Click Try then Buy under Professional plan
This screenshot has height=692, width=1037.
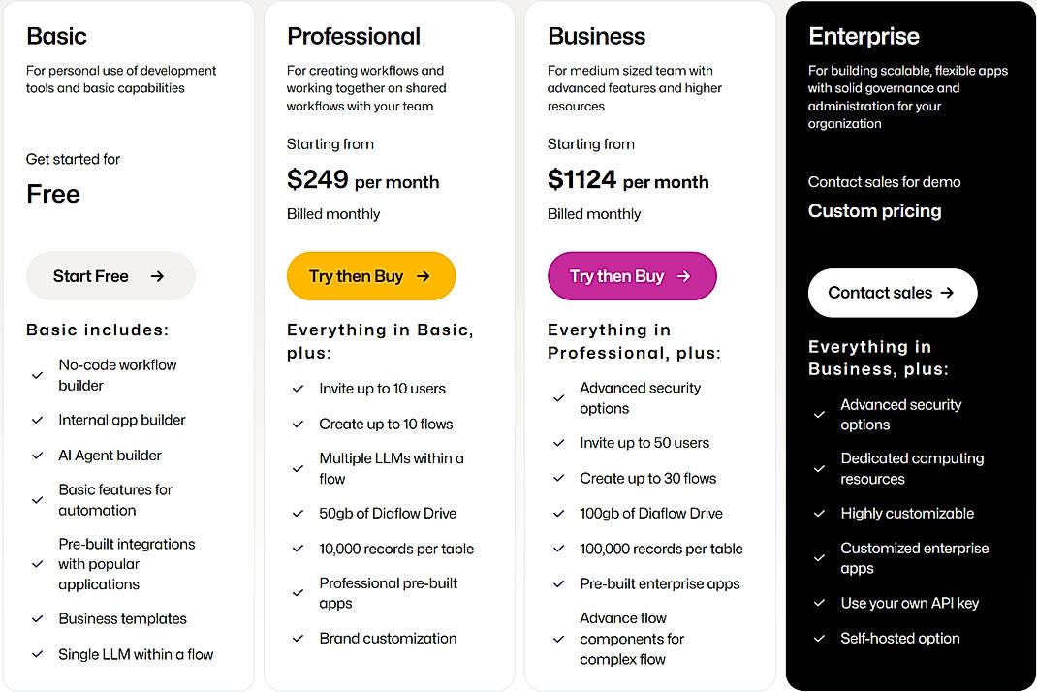(x=371, y=275)
